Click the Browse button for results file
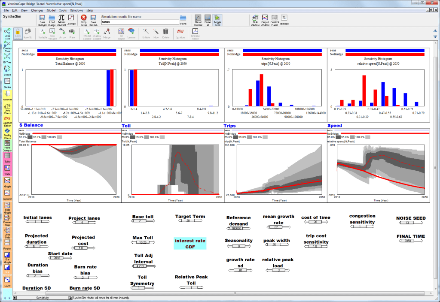The image size is (440, 302). tap(183, 20)
